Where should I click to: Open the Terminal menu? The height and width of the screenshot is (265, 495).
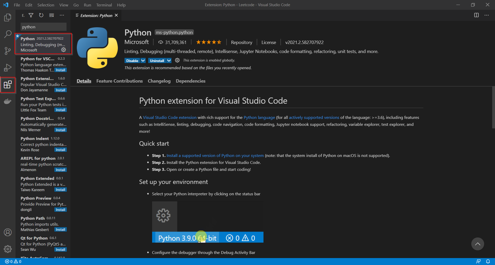tap(104, 5)
